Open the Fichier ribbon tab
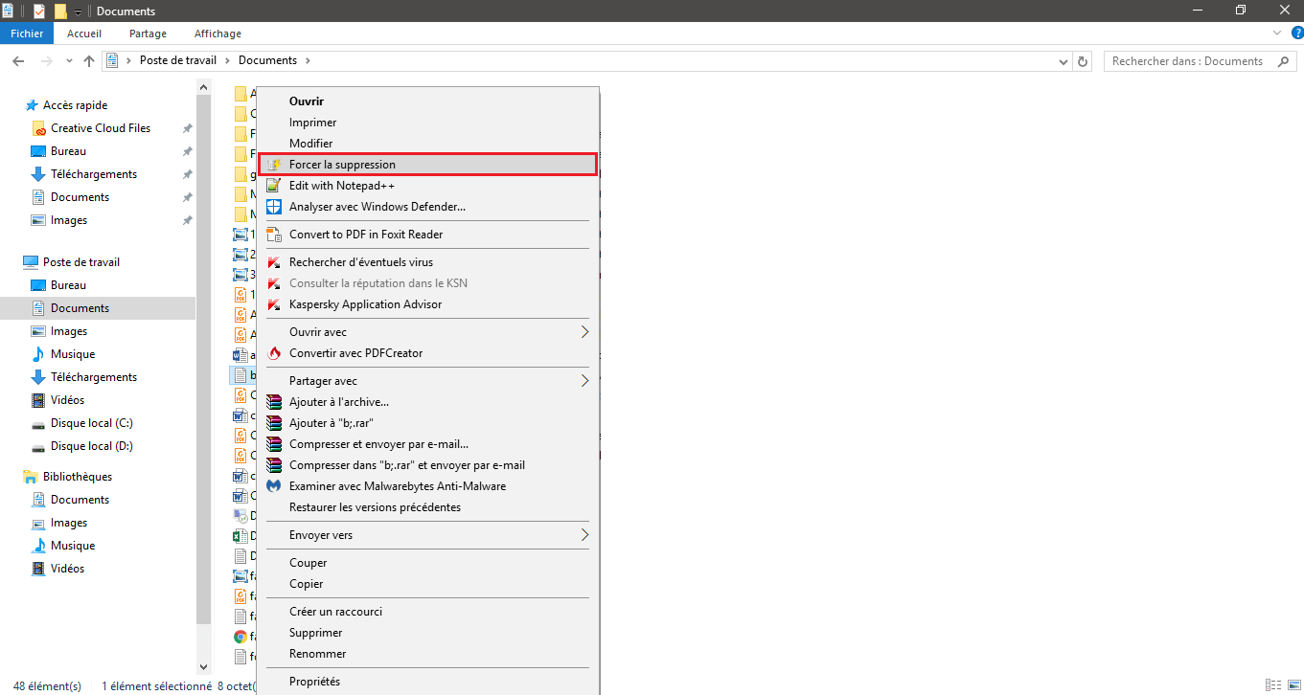Image resolution: width=1304 pixels, height=695 pixels. [x=27, y=34]
